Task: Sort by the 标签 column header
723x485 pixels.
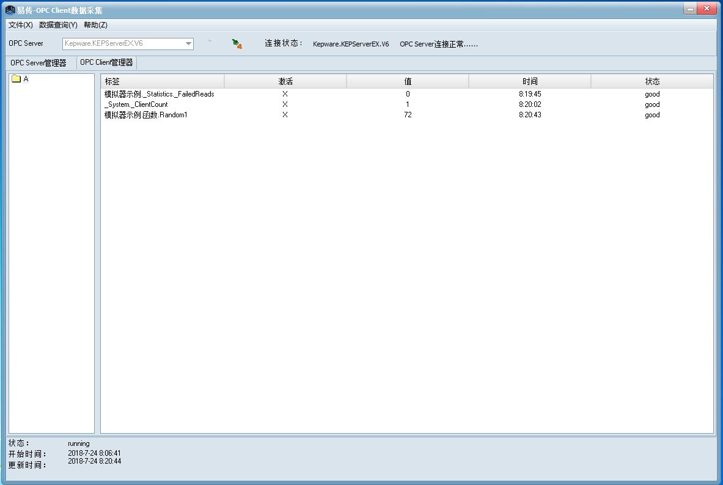Action: [163, 81]
